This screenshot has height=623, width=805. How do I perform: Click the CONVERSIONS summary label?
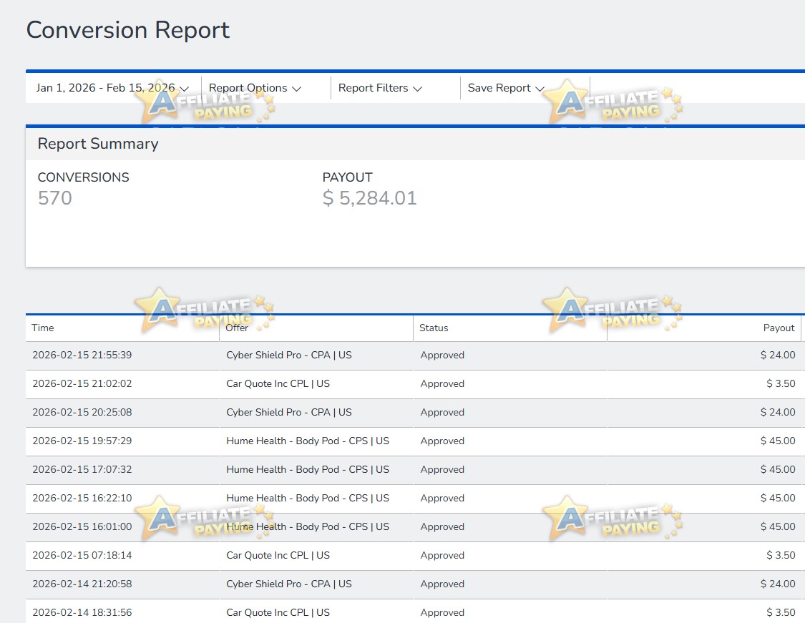click(x=83, y=177)
